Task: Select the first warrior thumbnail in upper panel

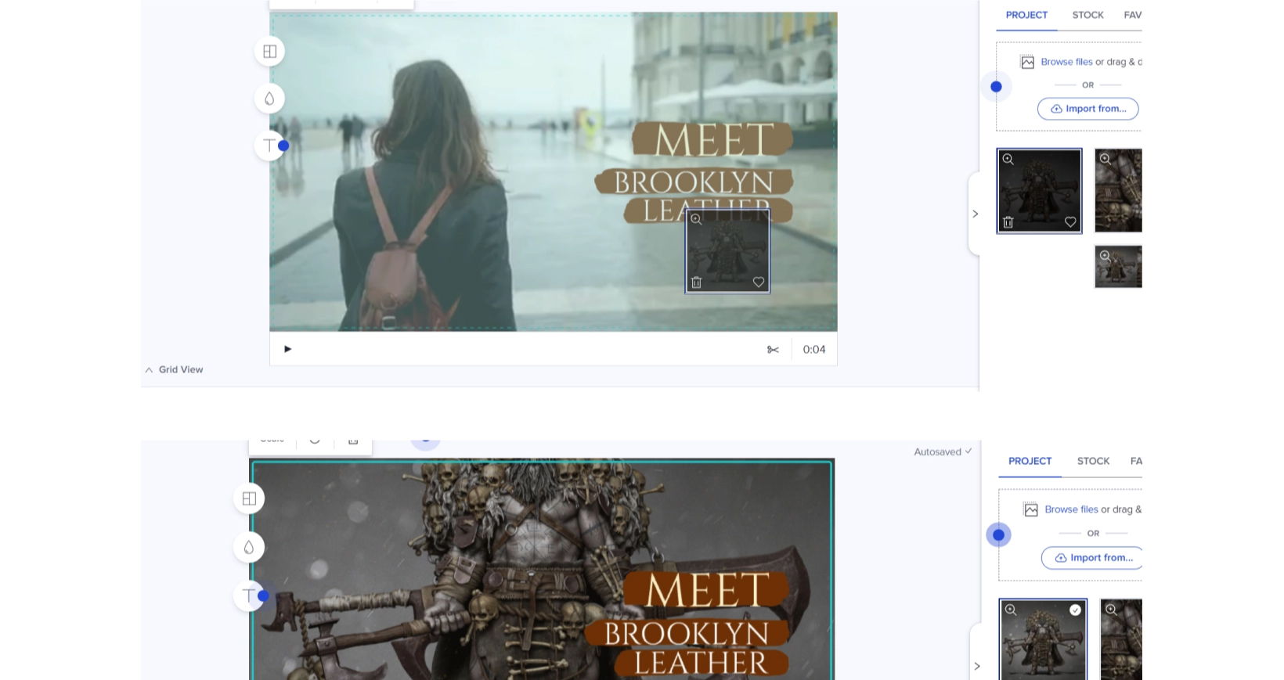Action: pos(1039,191)
